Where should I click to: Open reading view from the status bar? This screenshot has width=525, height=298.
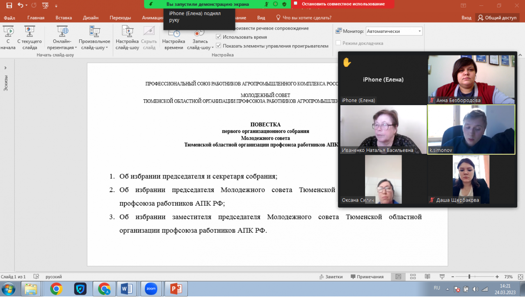[428, 277]
